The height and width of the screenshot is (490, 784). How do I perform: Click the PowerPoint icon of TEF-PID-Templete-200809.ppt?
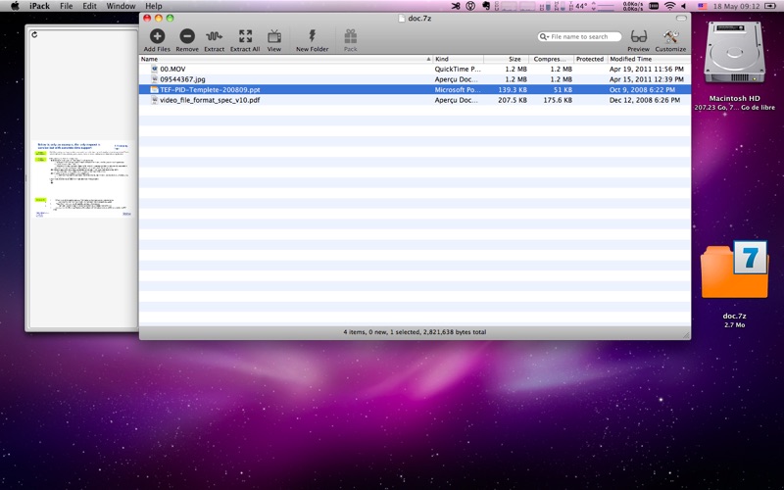click(x=155, y=89)
